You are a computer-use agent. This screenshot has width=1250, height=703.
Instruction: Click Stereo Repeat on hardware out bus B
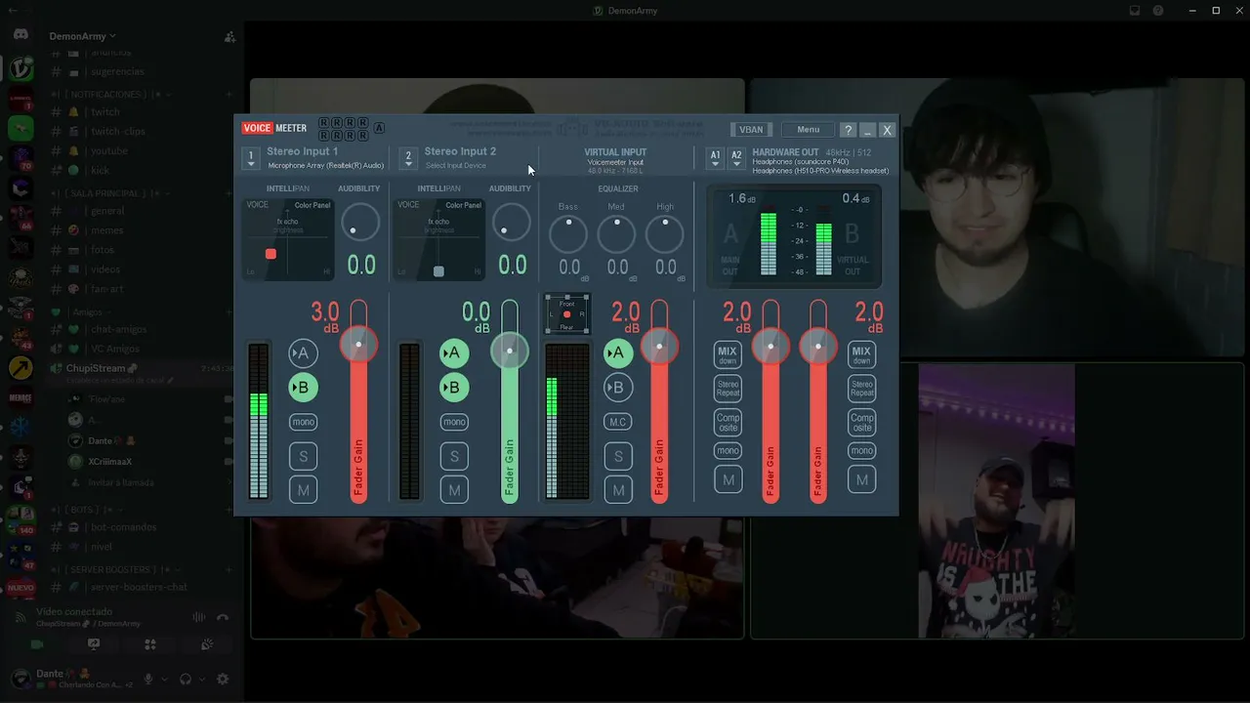point(861,388)
